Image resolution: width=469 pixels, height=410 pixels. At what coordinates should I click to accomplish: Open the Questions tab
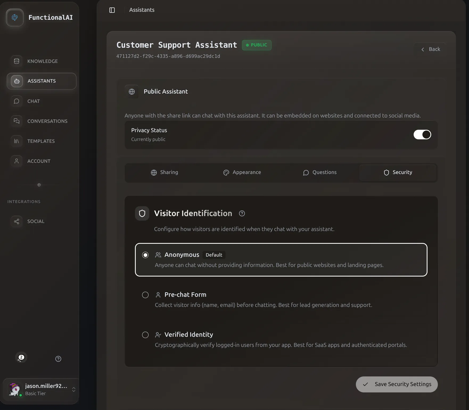point(320,172)
